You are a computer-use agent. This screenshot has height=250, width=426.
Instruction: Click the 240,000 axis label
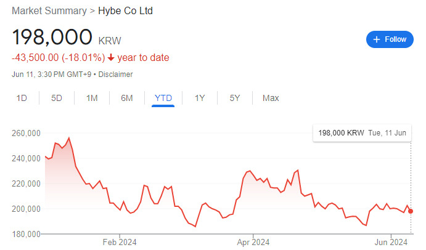26,158
